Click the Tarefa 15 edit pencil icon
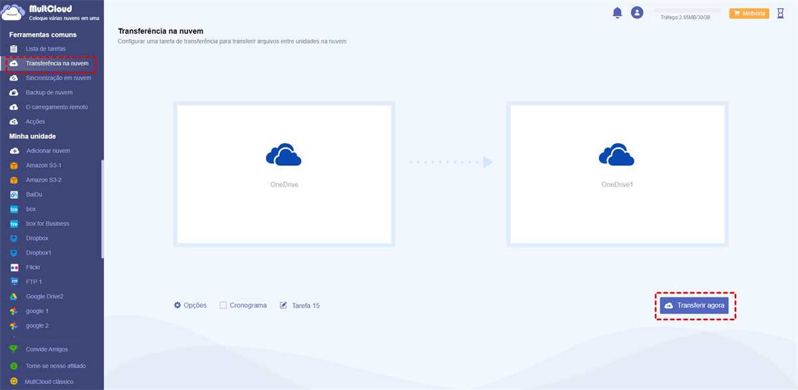798x390 pixels. (284, 305)
